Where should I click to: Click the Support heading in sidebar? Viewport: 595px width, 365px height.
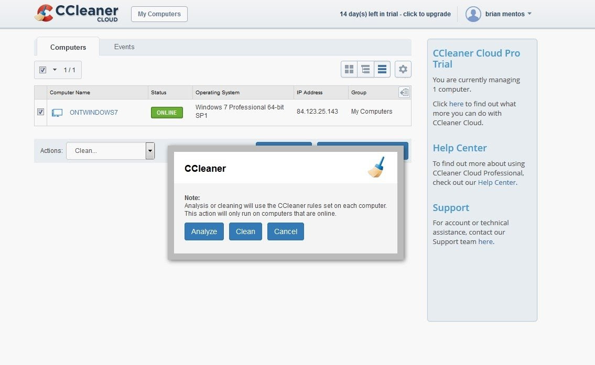(451, 208)
